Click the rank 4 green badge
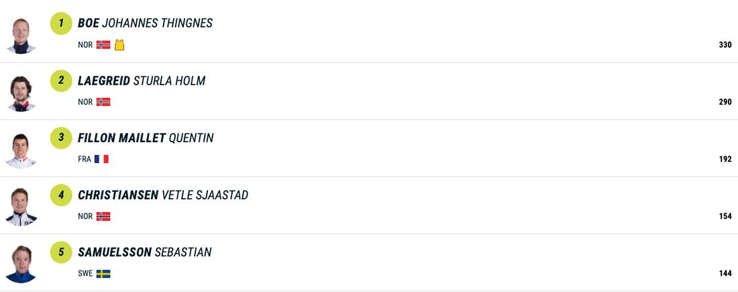Image resolution: width=738 pixels, height=292 pixels. tap(61, 195)
